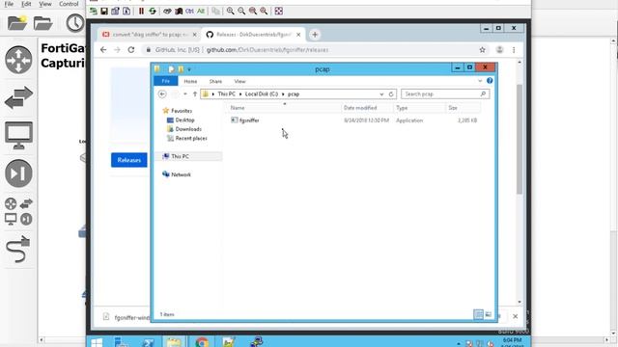Toggle the Alt key toolbar button
Viewport: 618px width, 347px height.
(x=201, y=11)
